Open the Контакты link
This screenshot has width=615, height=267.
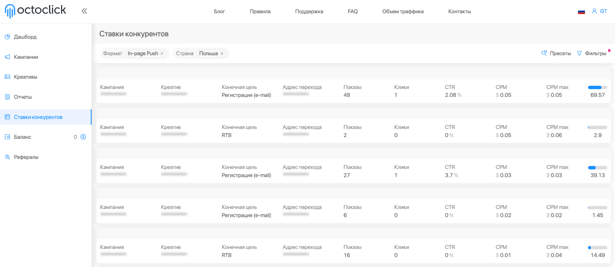(459, 11)
